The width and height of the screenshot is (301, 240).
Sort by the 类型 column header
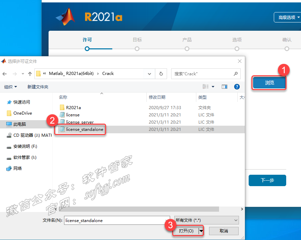[x=202, y=97]
